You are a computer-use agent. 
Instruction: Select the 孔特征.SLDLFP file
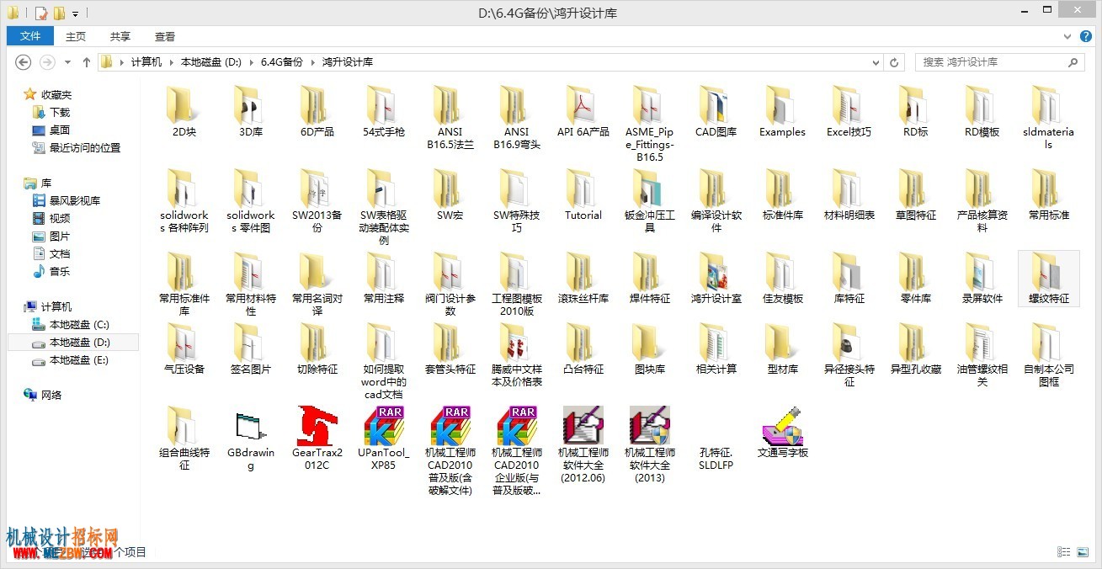(x=716, y=458)
